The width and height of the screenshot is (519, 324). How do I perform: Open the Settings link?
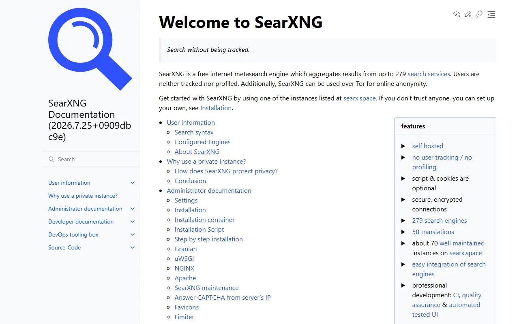(186, 200)
